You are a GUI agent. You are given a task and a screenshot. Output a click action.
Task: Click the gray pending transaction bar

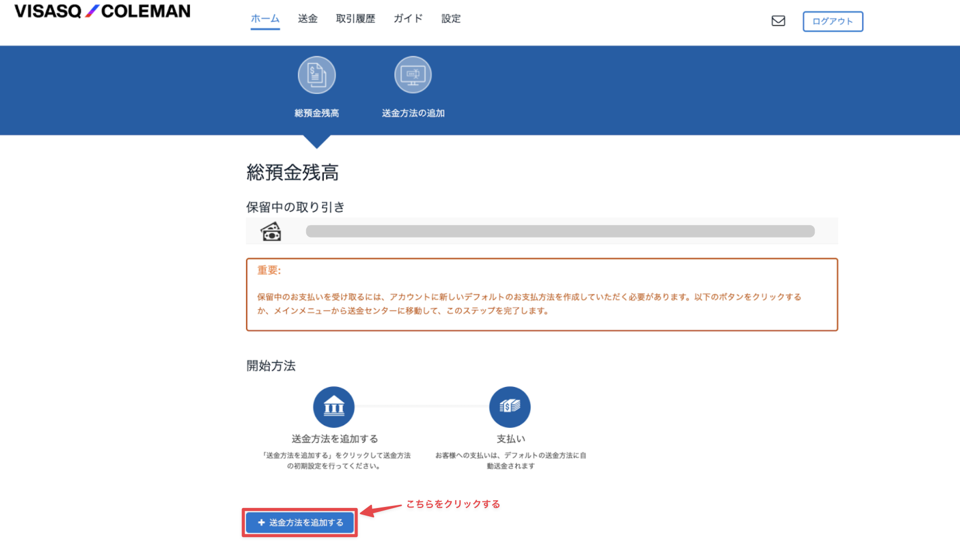click(560, 231)
